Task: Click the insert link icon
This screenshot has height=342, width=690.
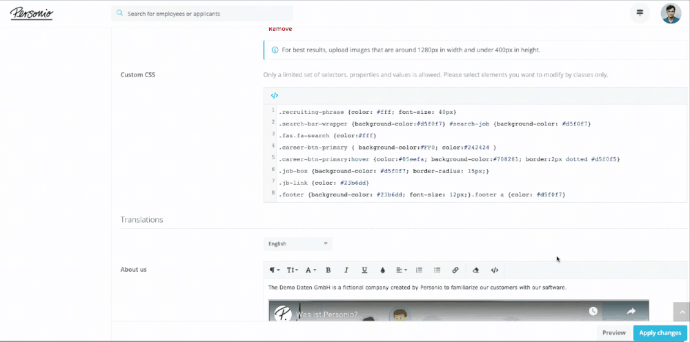Action: 455,270
